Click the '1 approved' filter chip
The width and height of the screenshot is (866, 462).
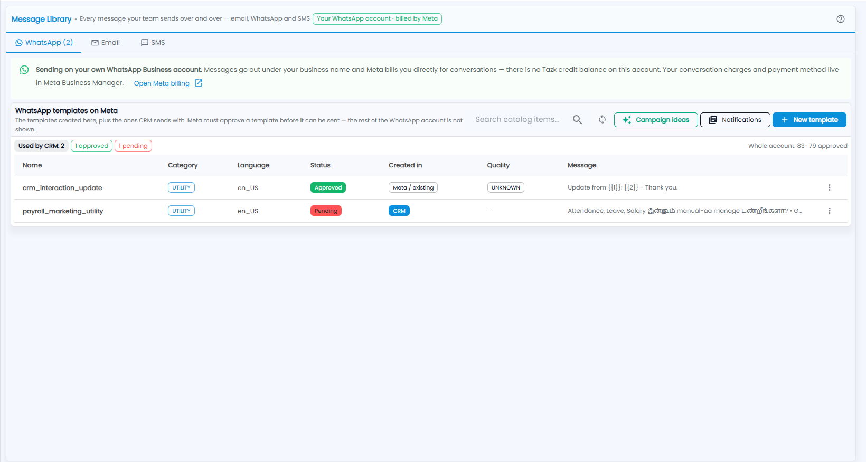(x=91, y=146)
